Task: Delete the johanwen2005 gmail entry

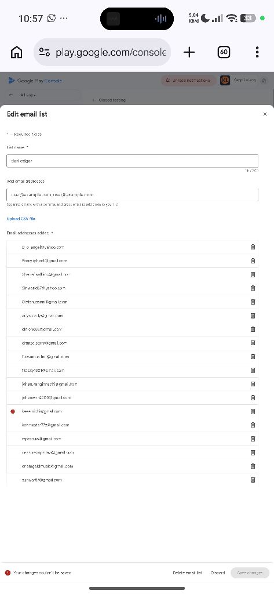Action: point(253,398)
